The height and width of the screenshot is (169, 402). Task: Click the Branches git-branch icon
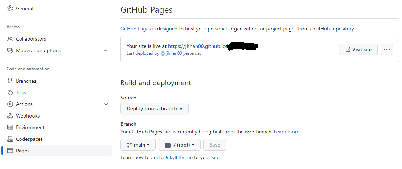tap(10, 81)
